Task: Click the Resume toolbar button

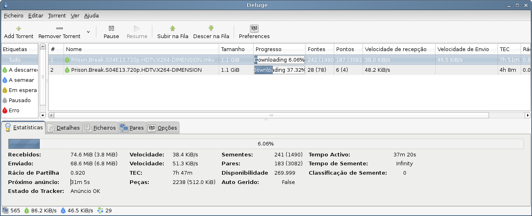Action: pyautogui.click(x=137, y=32)
